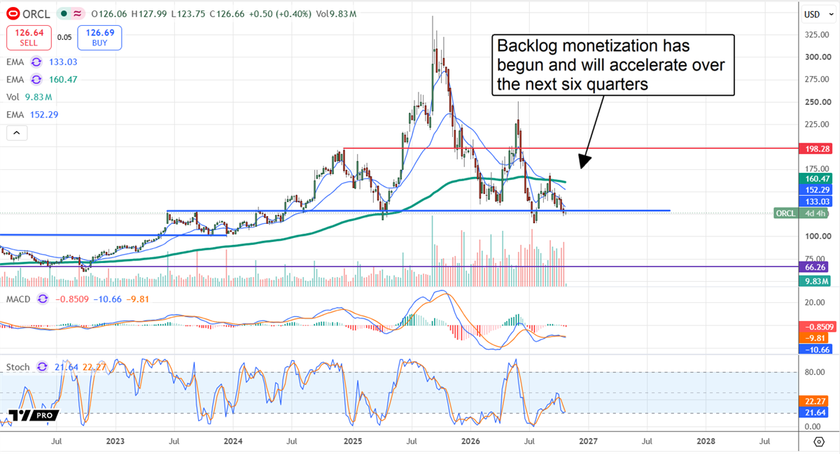Click 2025 on the time axis
Screen dimensions: 840x454
click(352, 441)
